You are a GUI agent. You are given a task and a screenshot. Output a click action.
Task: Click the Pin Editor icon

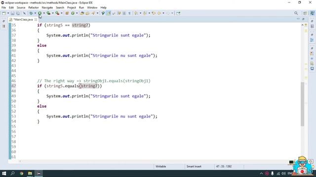click(x=178, y=13)
